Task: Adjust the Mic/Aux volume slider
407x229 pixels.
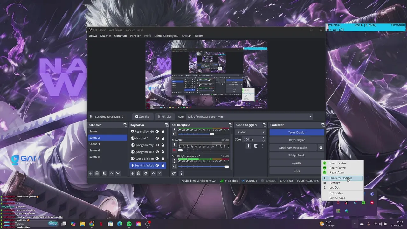Action: click(x=203, y=150)
